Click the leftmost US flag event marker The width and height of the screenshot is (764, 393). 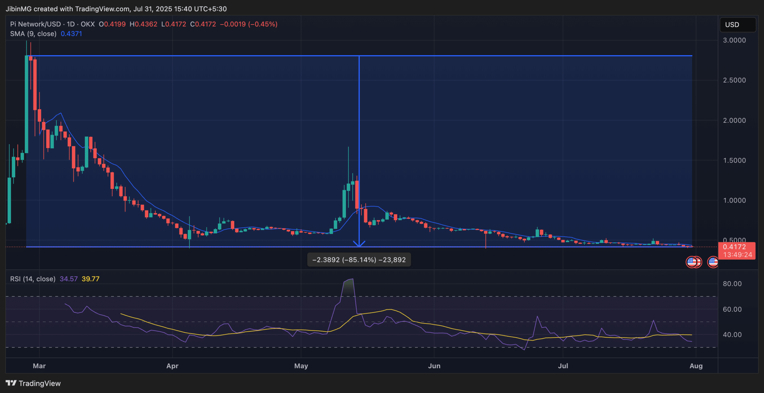point(691,262)
